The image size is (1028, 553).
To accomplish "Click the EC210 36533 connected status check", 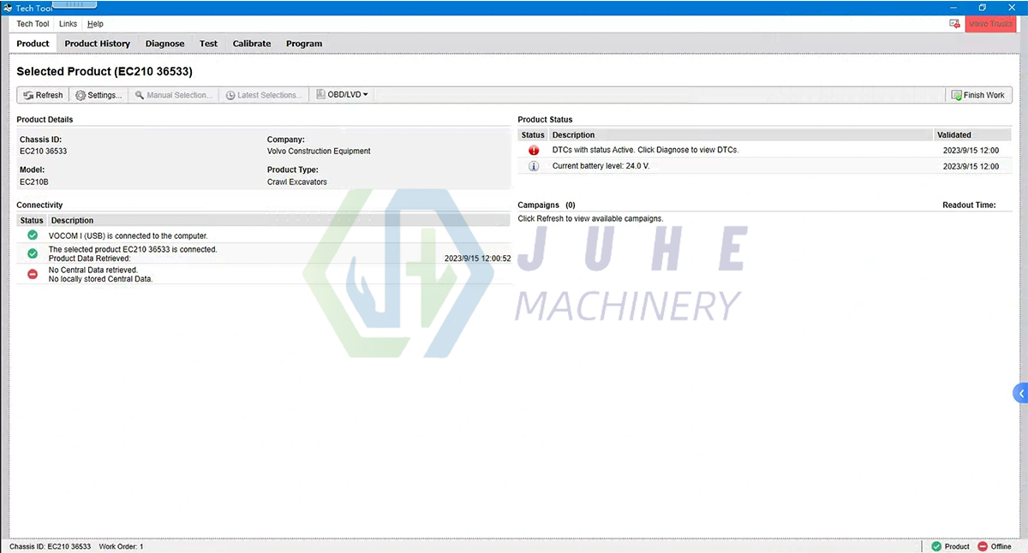I will tap(32, 253).
